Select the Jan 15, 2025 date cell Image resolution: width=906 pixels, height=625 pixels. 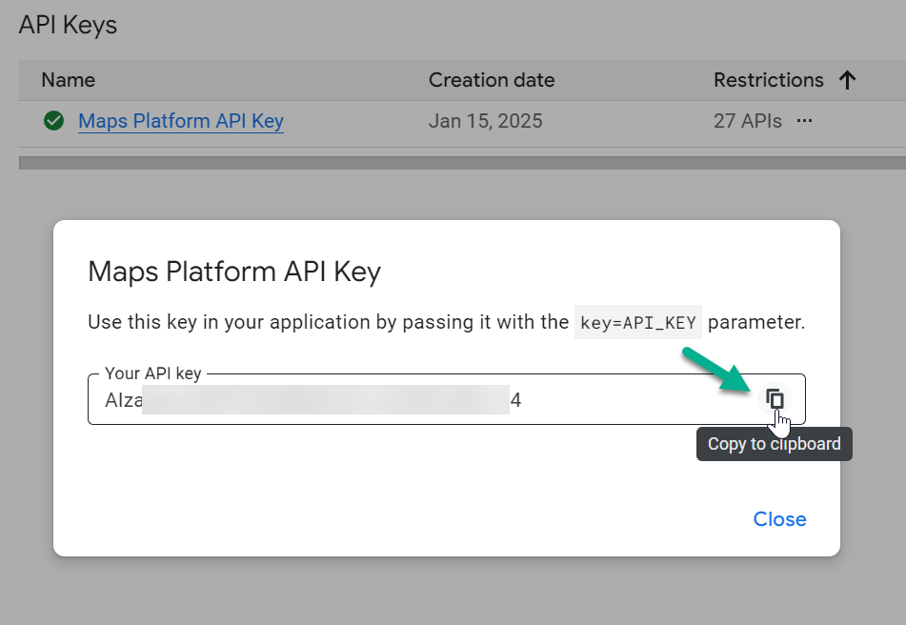(485, 121)
